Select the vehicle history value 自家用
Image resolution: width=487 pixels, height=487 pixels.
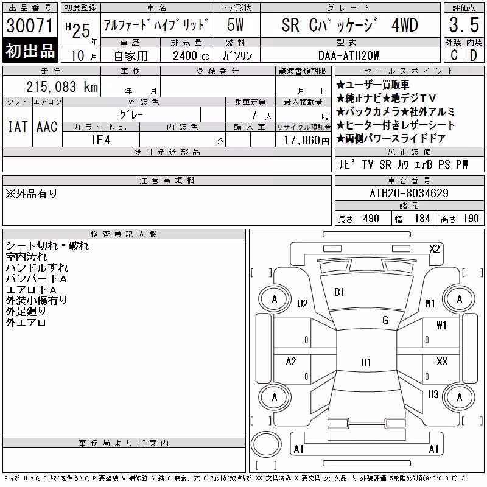click(x=131, y=56)
